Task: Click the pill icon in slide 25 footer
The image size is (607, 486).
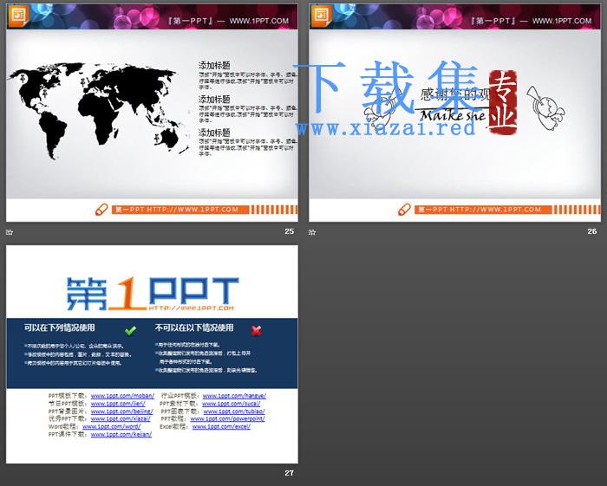Action: 101,210
